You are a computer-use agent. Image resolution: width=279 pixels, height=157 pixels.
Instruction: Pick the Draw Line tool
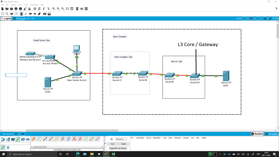pos(26,14)
